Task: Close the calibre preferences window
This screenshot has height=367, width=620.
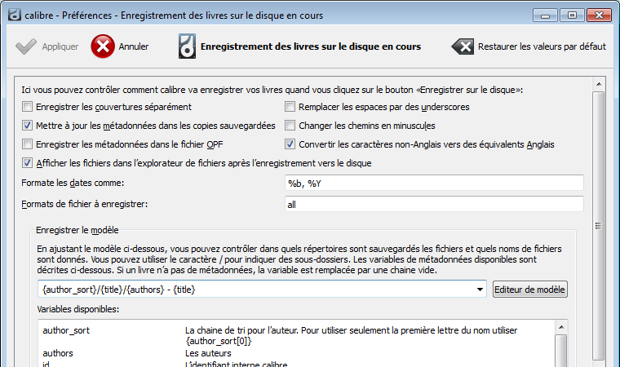Action: (599, 15)
